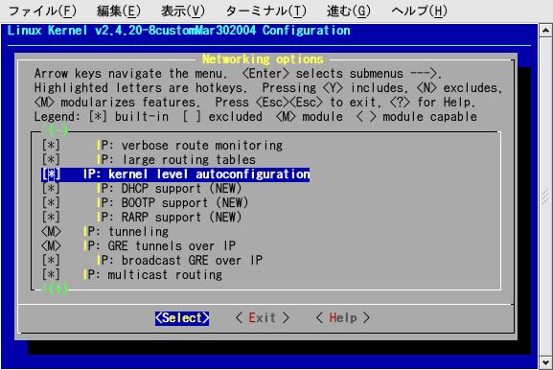Viewport: 553px width, 370px height.
Task: Select the 'IP: broadcast GRE over IP' text
Action: pyautogui.click(x=179, y=261)
